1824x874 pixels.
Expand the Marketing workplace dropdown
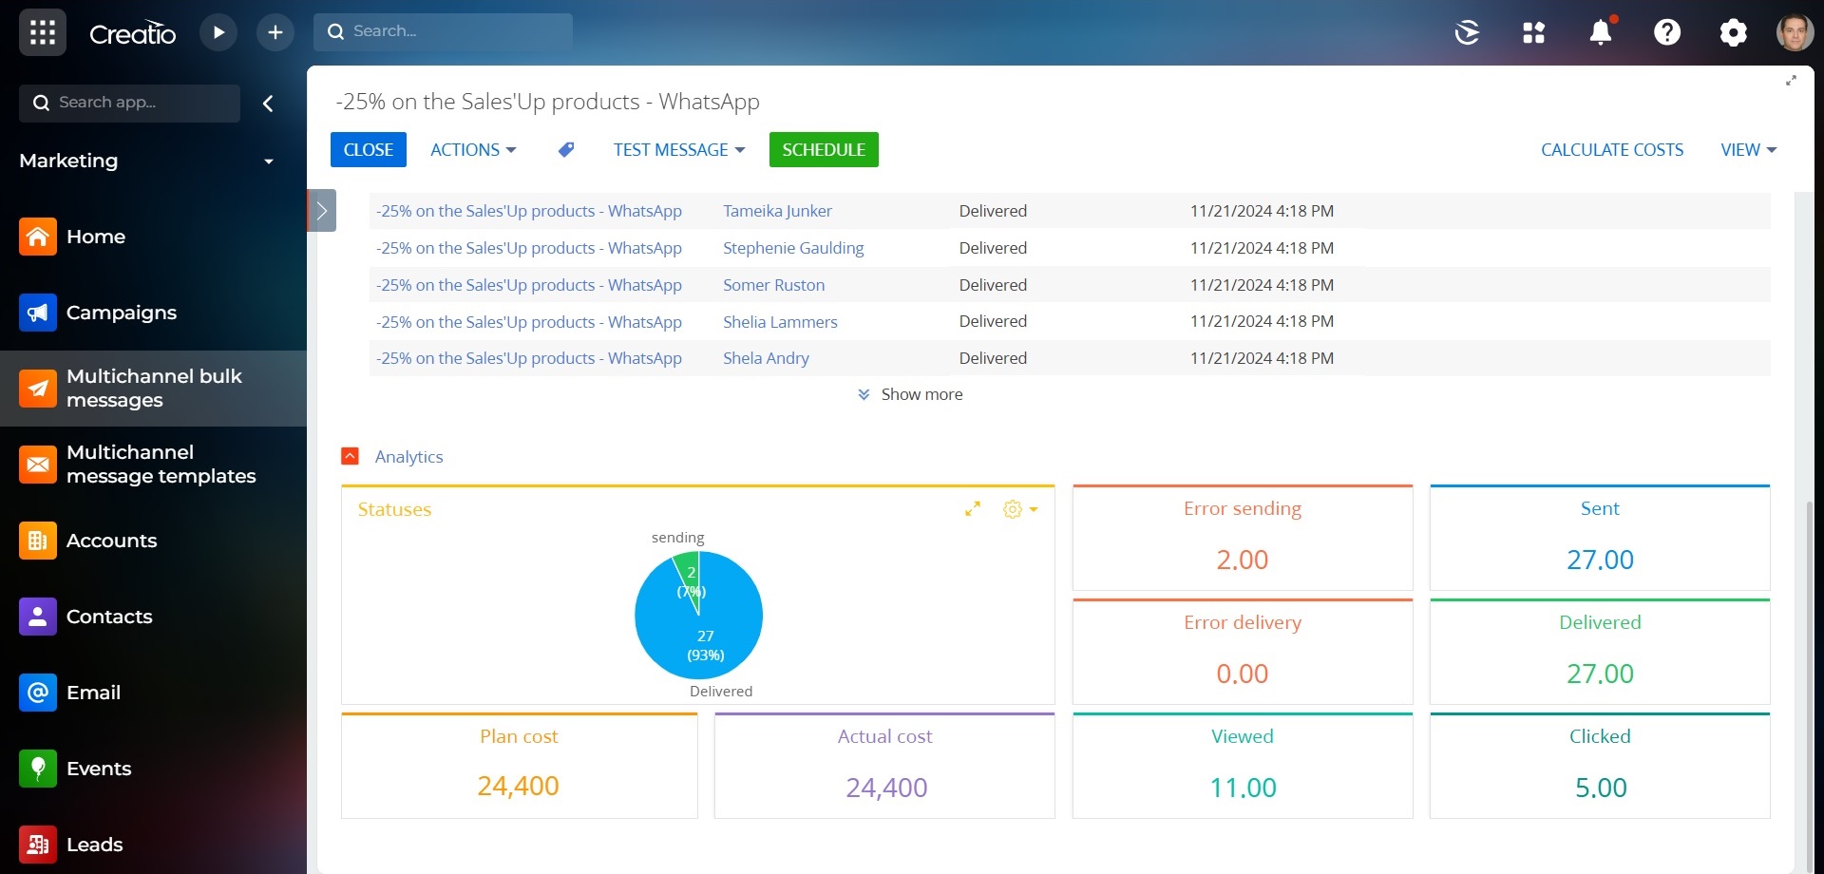(269, 161)
